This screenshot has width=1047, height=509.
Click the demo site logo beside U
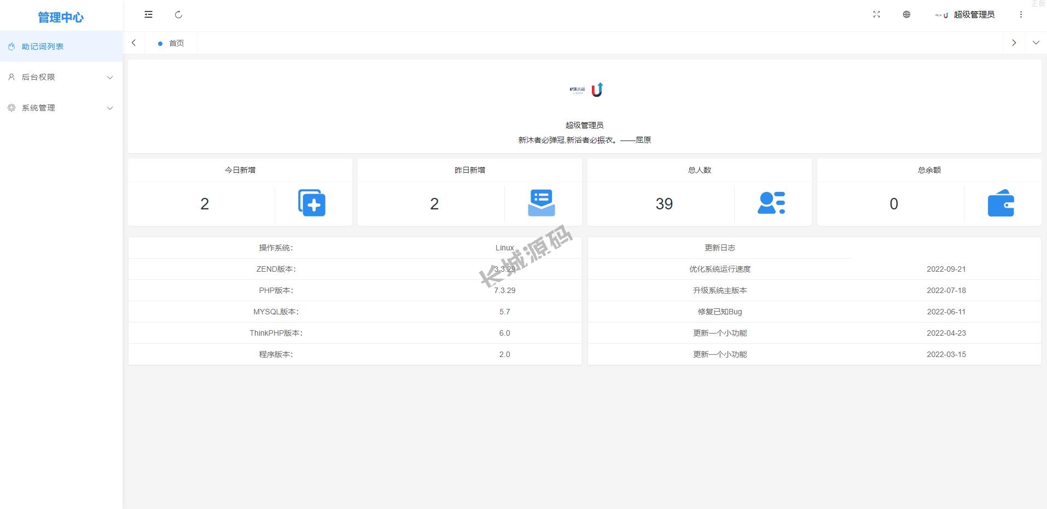(x=577, y=90)
